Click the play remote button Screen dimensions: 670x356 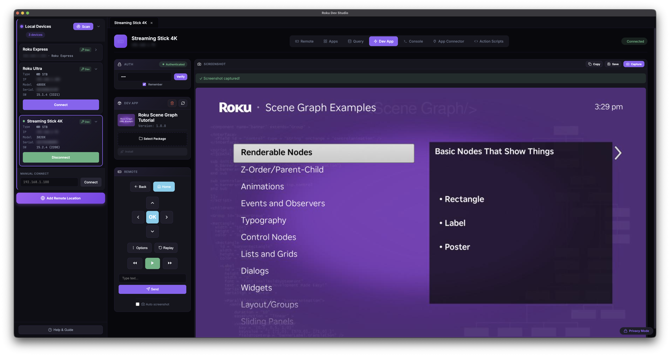(x=152, y=263)
